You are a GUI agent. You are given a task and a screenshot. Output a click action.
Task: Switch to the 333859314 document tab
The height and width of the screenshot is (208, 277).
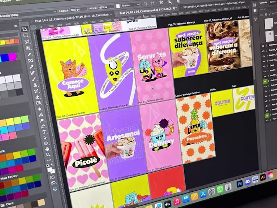click(x=214, y=5)
